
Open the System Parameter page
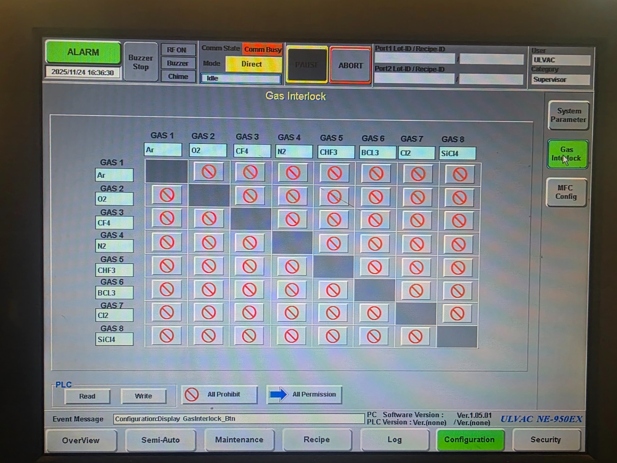(x=568, y=115)
